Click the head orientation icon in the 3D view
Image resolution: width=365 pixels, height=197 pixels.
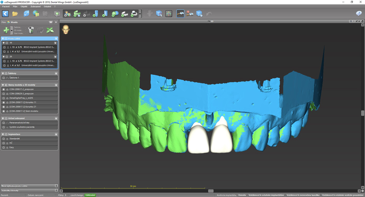click(66, 30)
